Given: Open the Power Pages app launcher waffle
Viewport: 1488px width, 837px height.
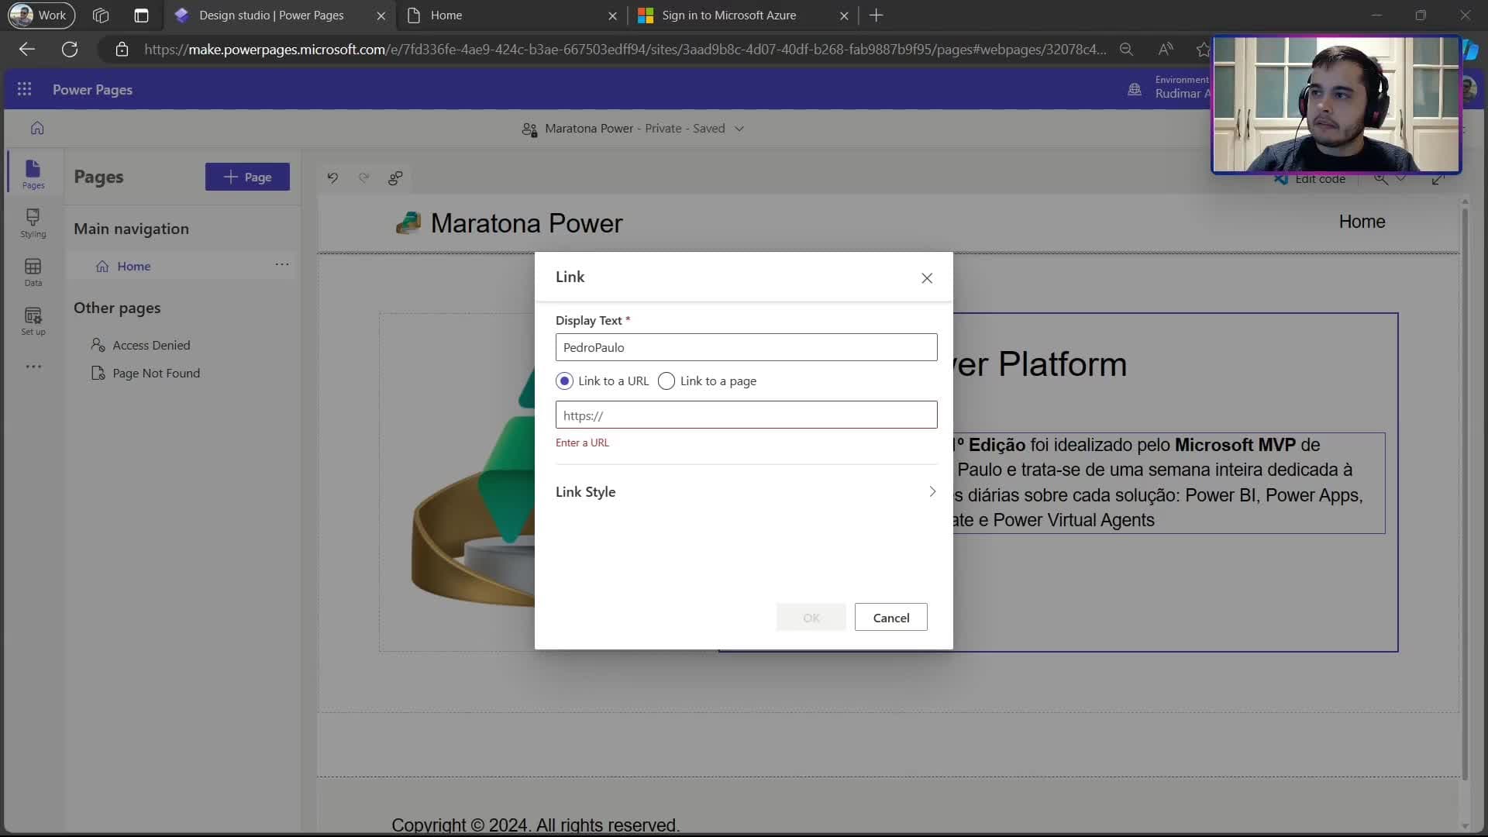Looking at the screenshot, I should coord(24,89).
